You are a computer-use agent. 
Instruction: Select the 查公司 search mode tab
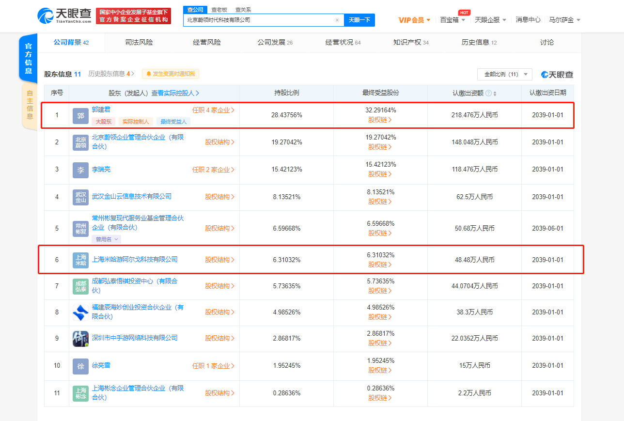click(x=195, y=10)
